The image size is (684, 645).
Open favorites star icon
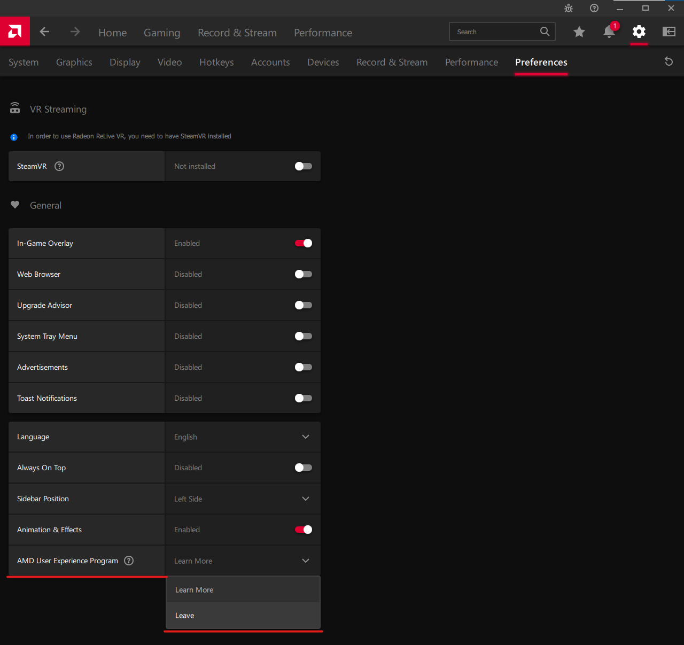(x=579, y=32)
